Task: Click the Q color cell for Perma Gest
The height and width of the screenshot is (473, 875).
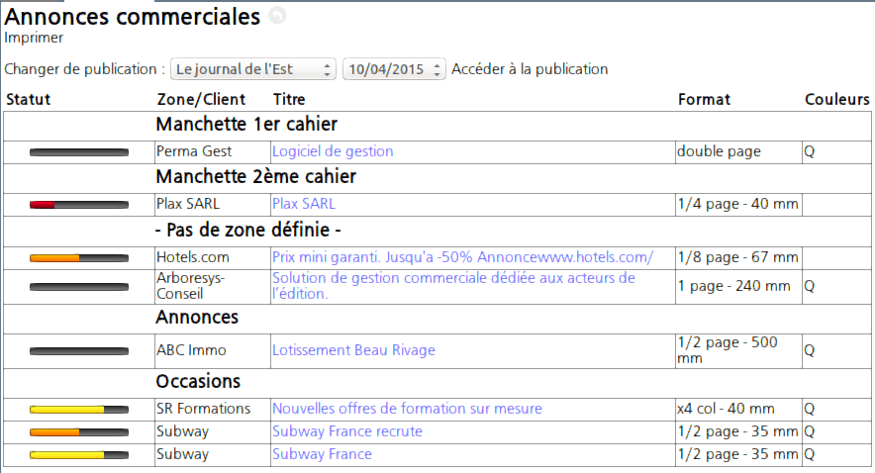Action: coord(836,152)
